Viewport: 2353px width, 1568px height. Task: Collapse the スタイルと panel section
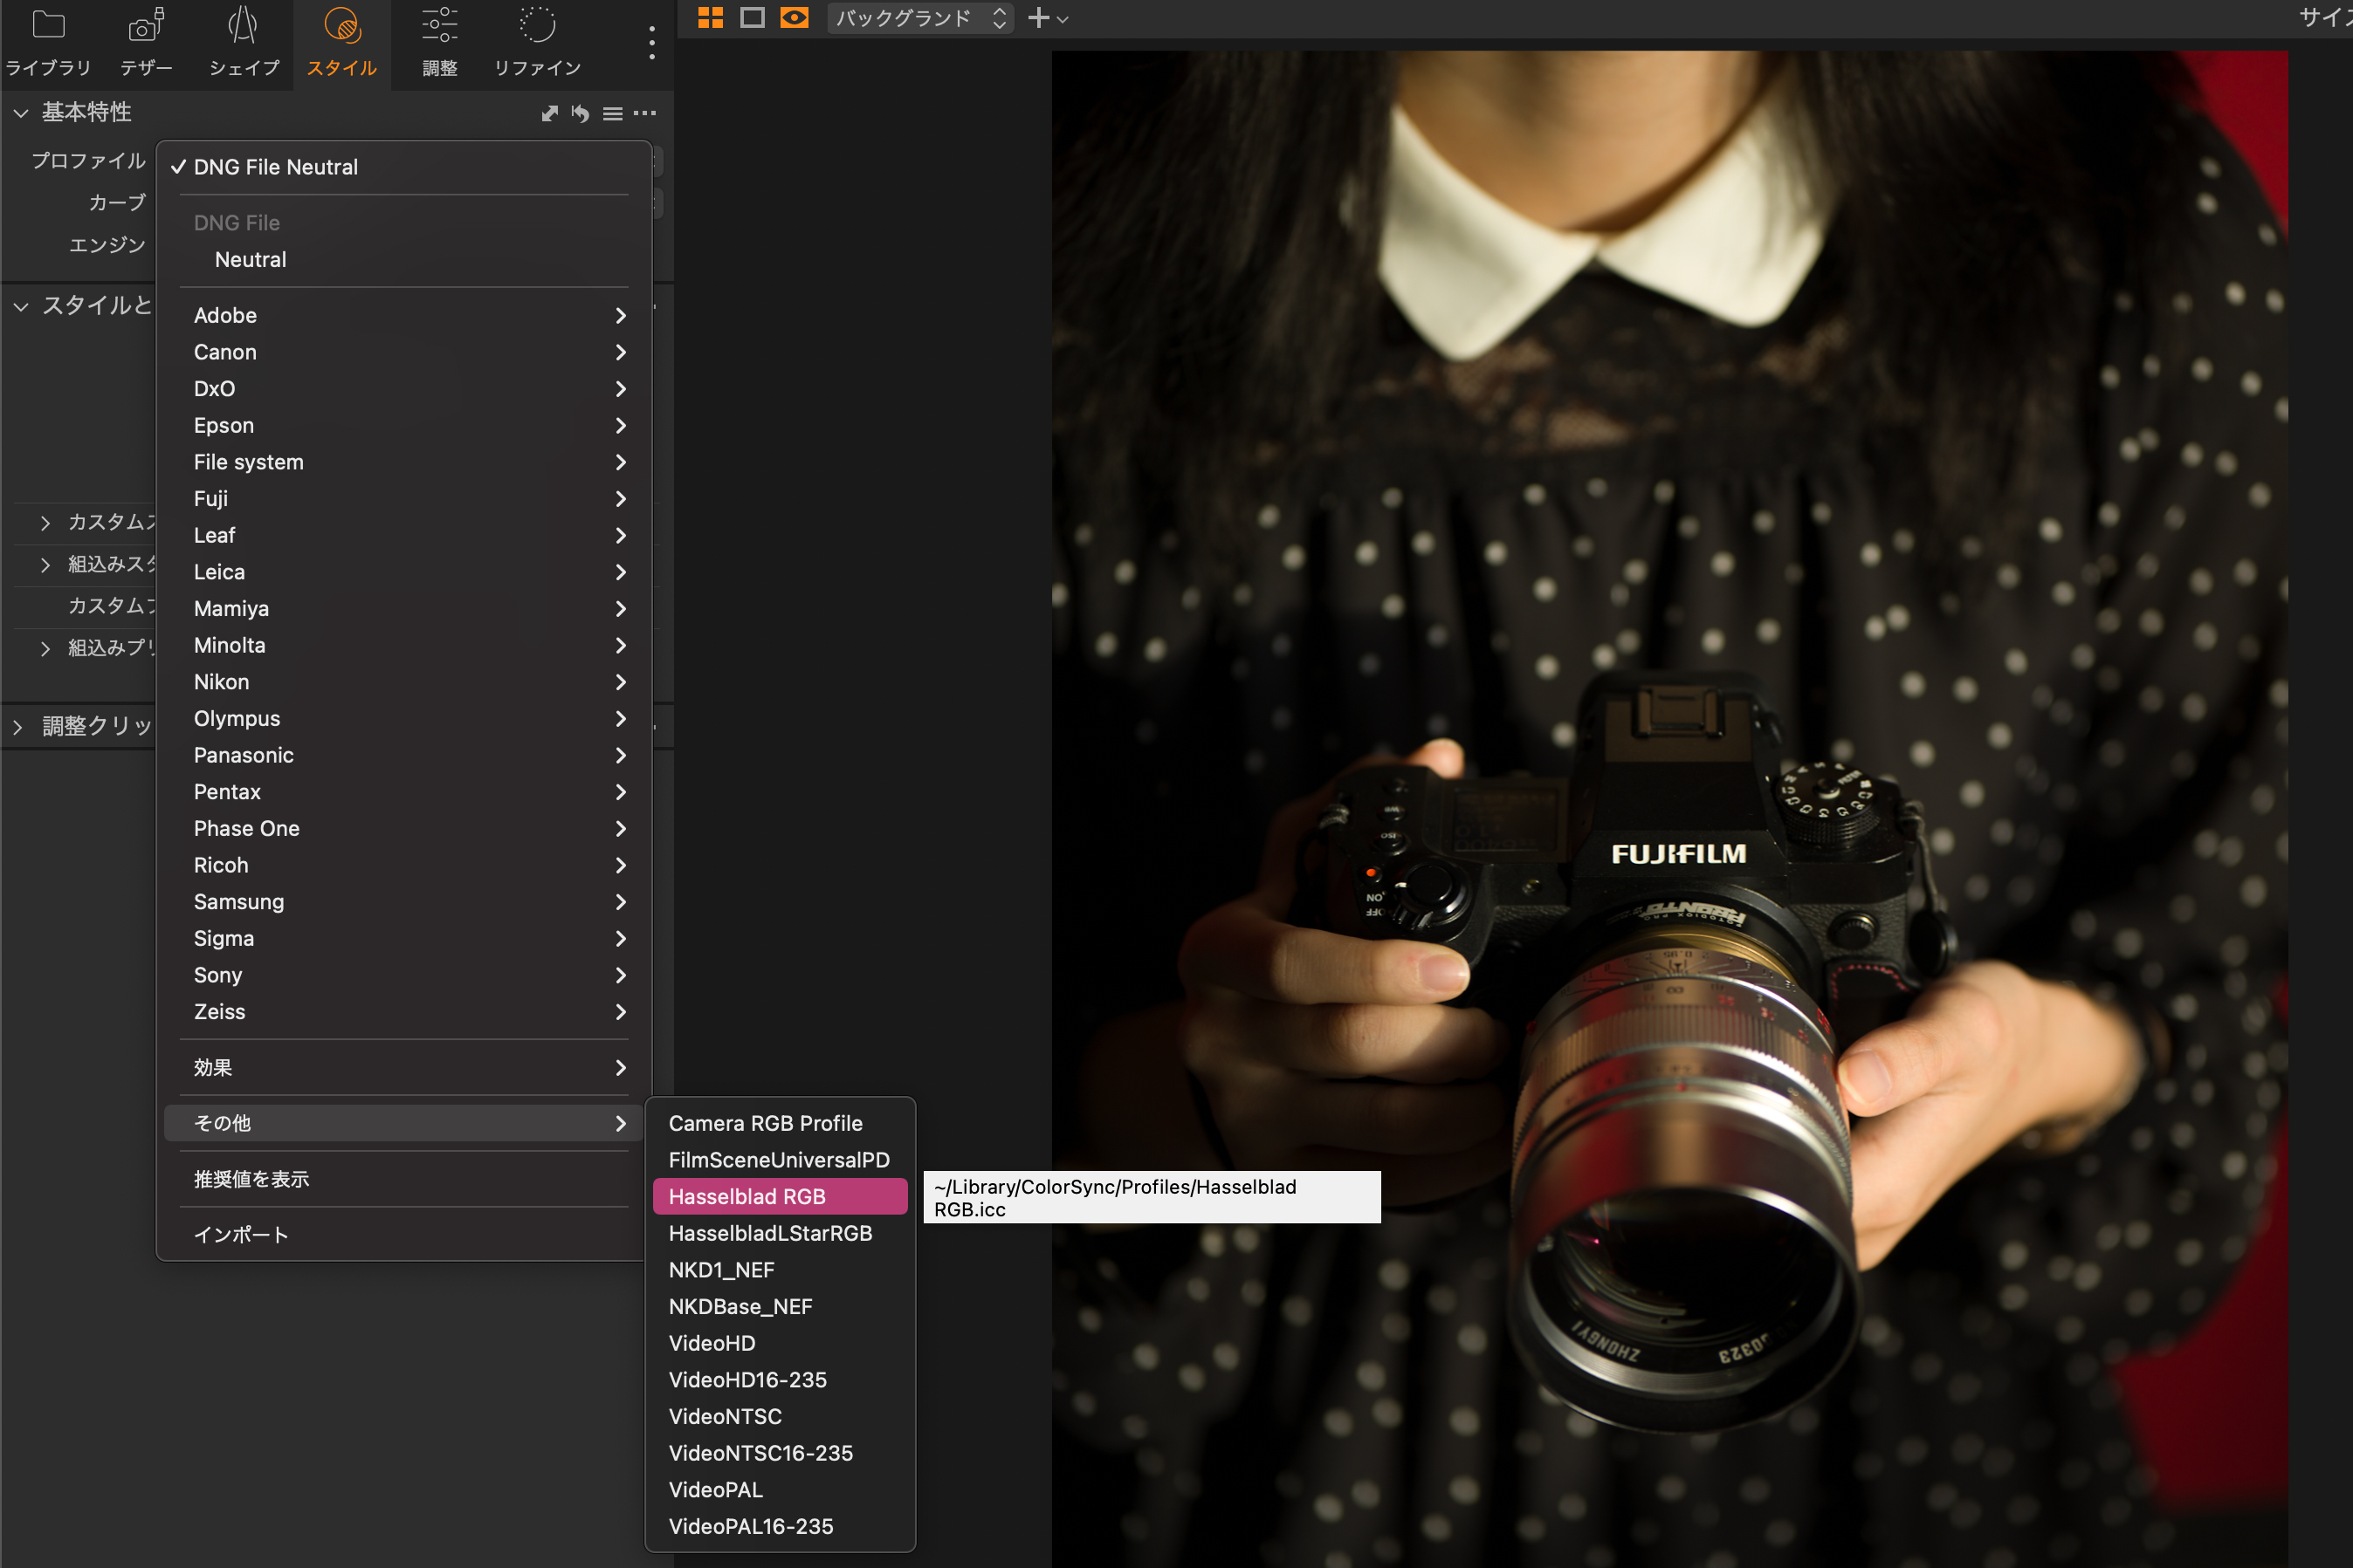coord(20,306)
